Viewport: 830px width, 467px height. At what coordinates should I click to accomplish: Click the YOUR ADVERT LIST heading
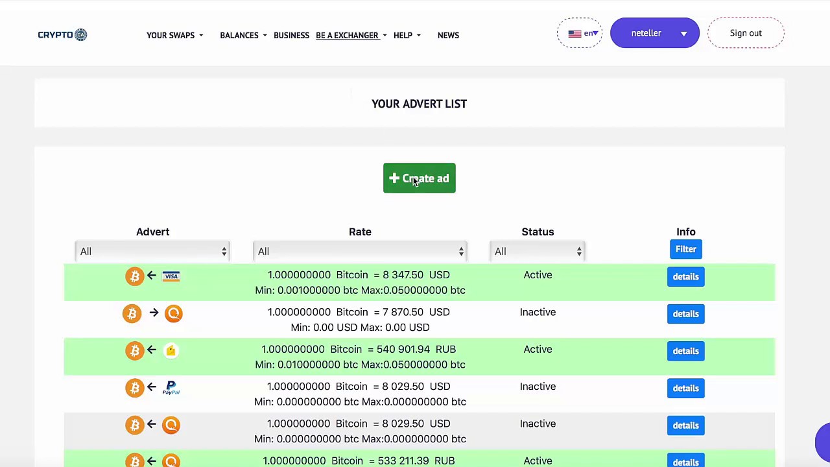pos(419,104)
